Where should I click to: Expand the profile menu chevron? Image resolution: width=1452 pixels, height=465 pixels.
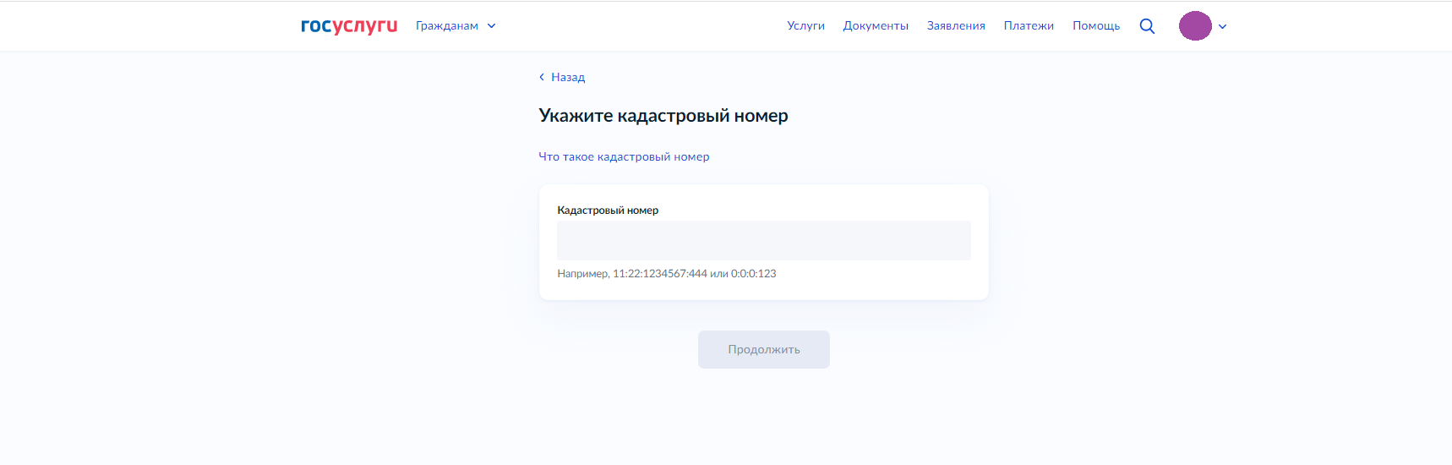point(1222,26)
